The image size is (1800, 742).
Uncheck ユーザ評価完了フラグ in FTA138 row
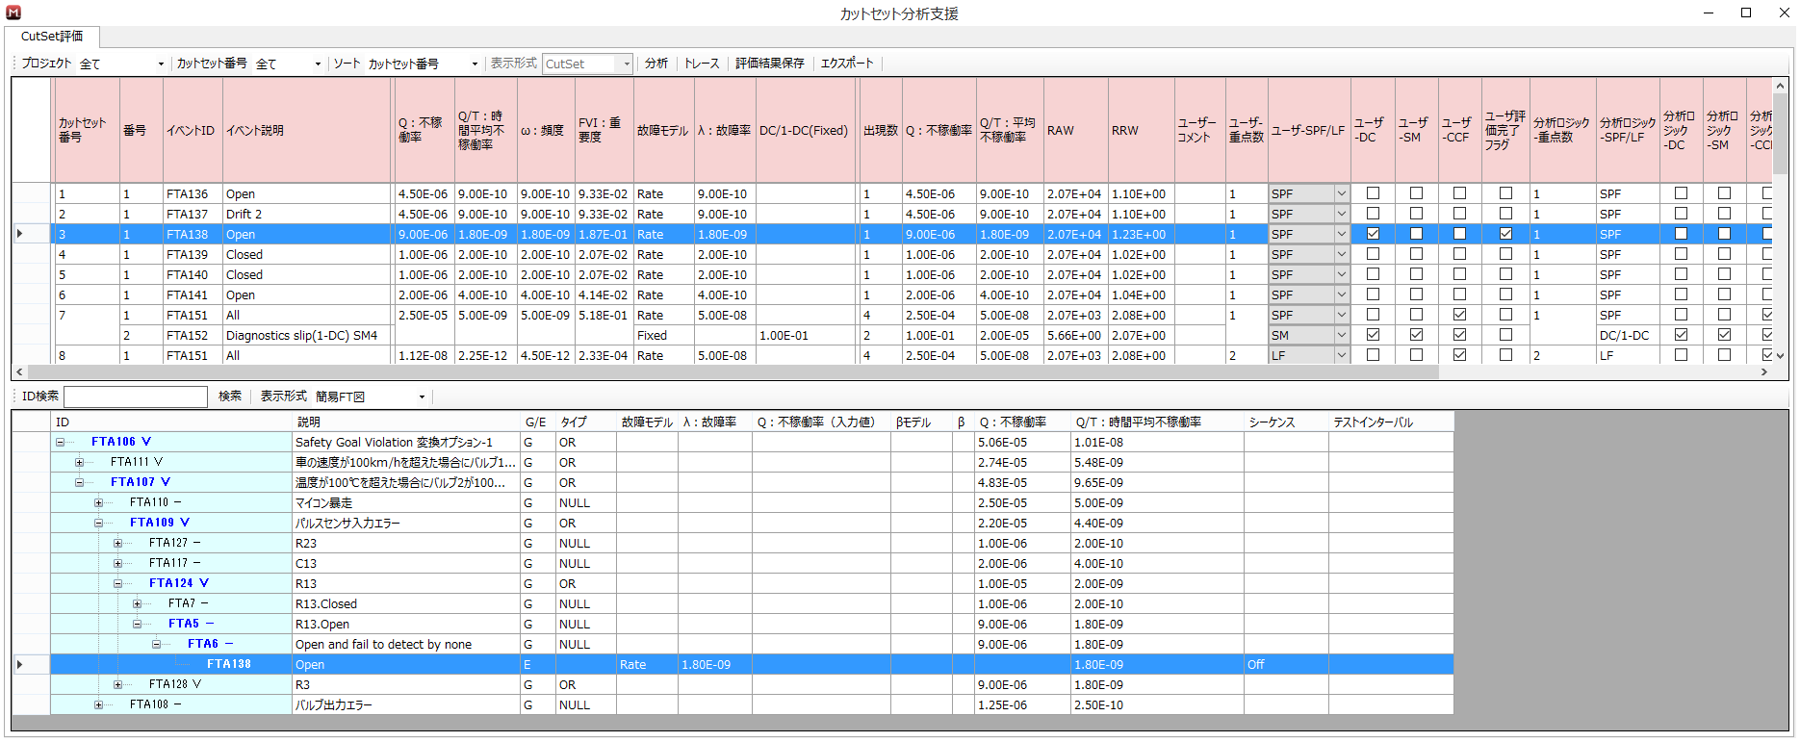click(x=1505, y=234)
